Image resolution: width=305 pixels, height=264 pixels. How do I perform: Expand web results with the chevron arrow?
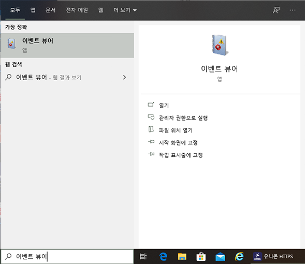(124, 77)
